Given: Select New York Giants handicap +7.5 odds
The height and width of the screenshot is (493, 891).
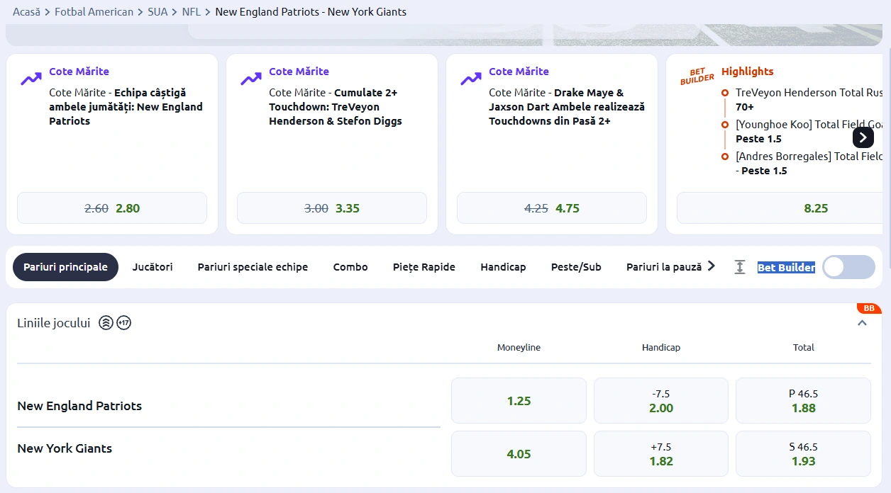Looking at the screenshot, I should tap(660, 454).
